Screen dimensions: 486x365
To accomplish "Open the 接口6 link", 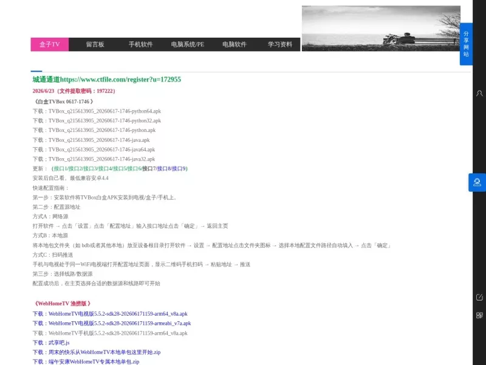I will [x=134, y=169].
